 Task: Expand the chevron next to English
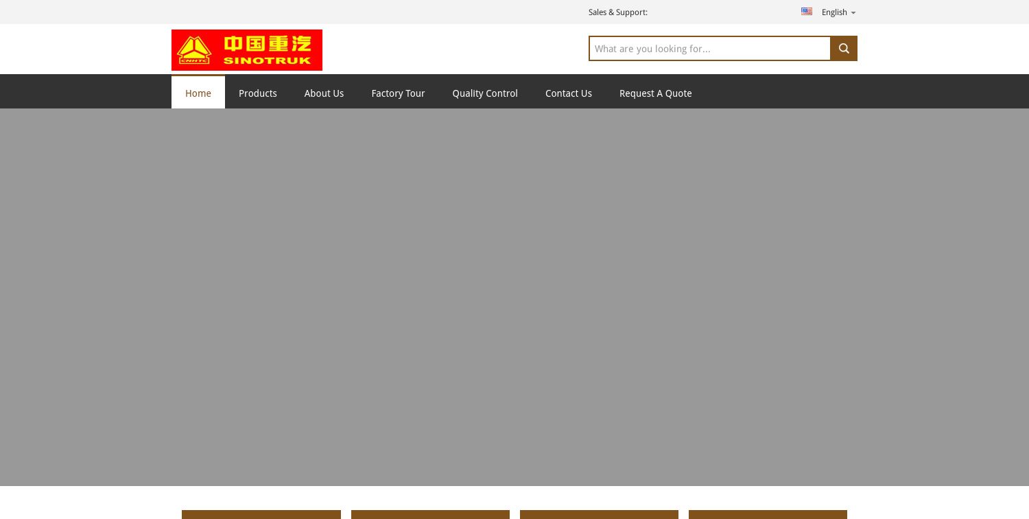point(853,12)
